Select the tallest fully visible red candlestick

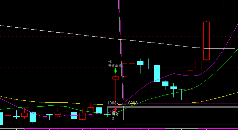[207, 41]
